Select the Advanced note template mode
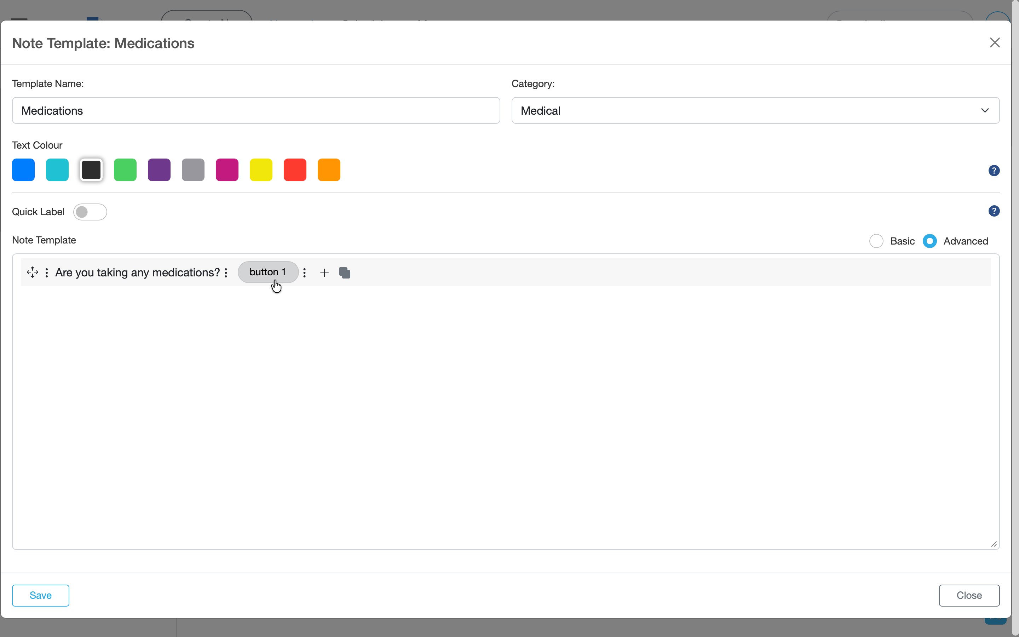The height and width of the screenshot is (637, 1019). (x=930, y=241)
